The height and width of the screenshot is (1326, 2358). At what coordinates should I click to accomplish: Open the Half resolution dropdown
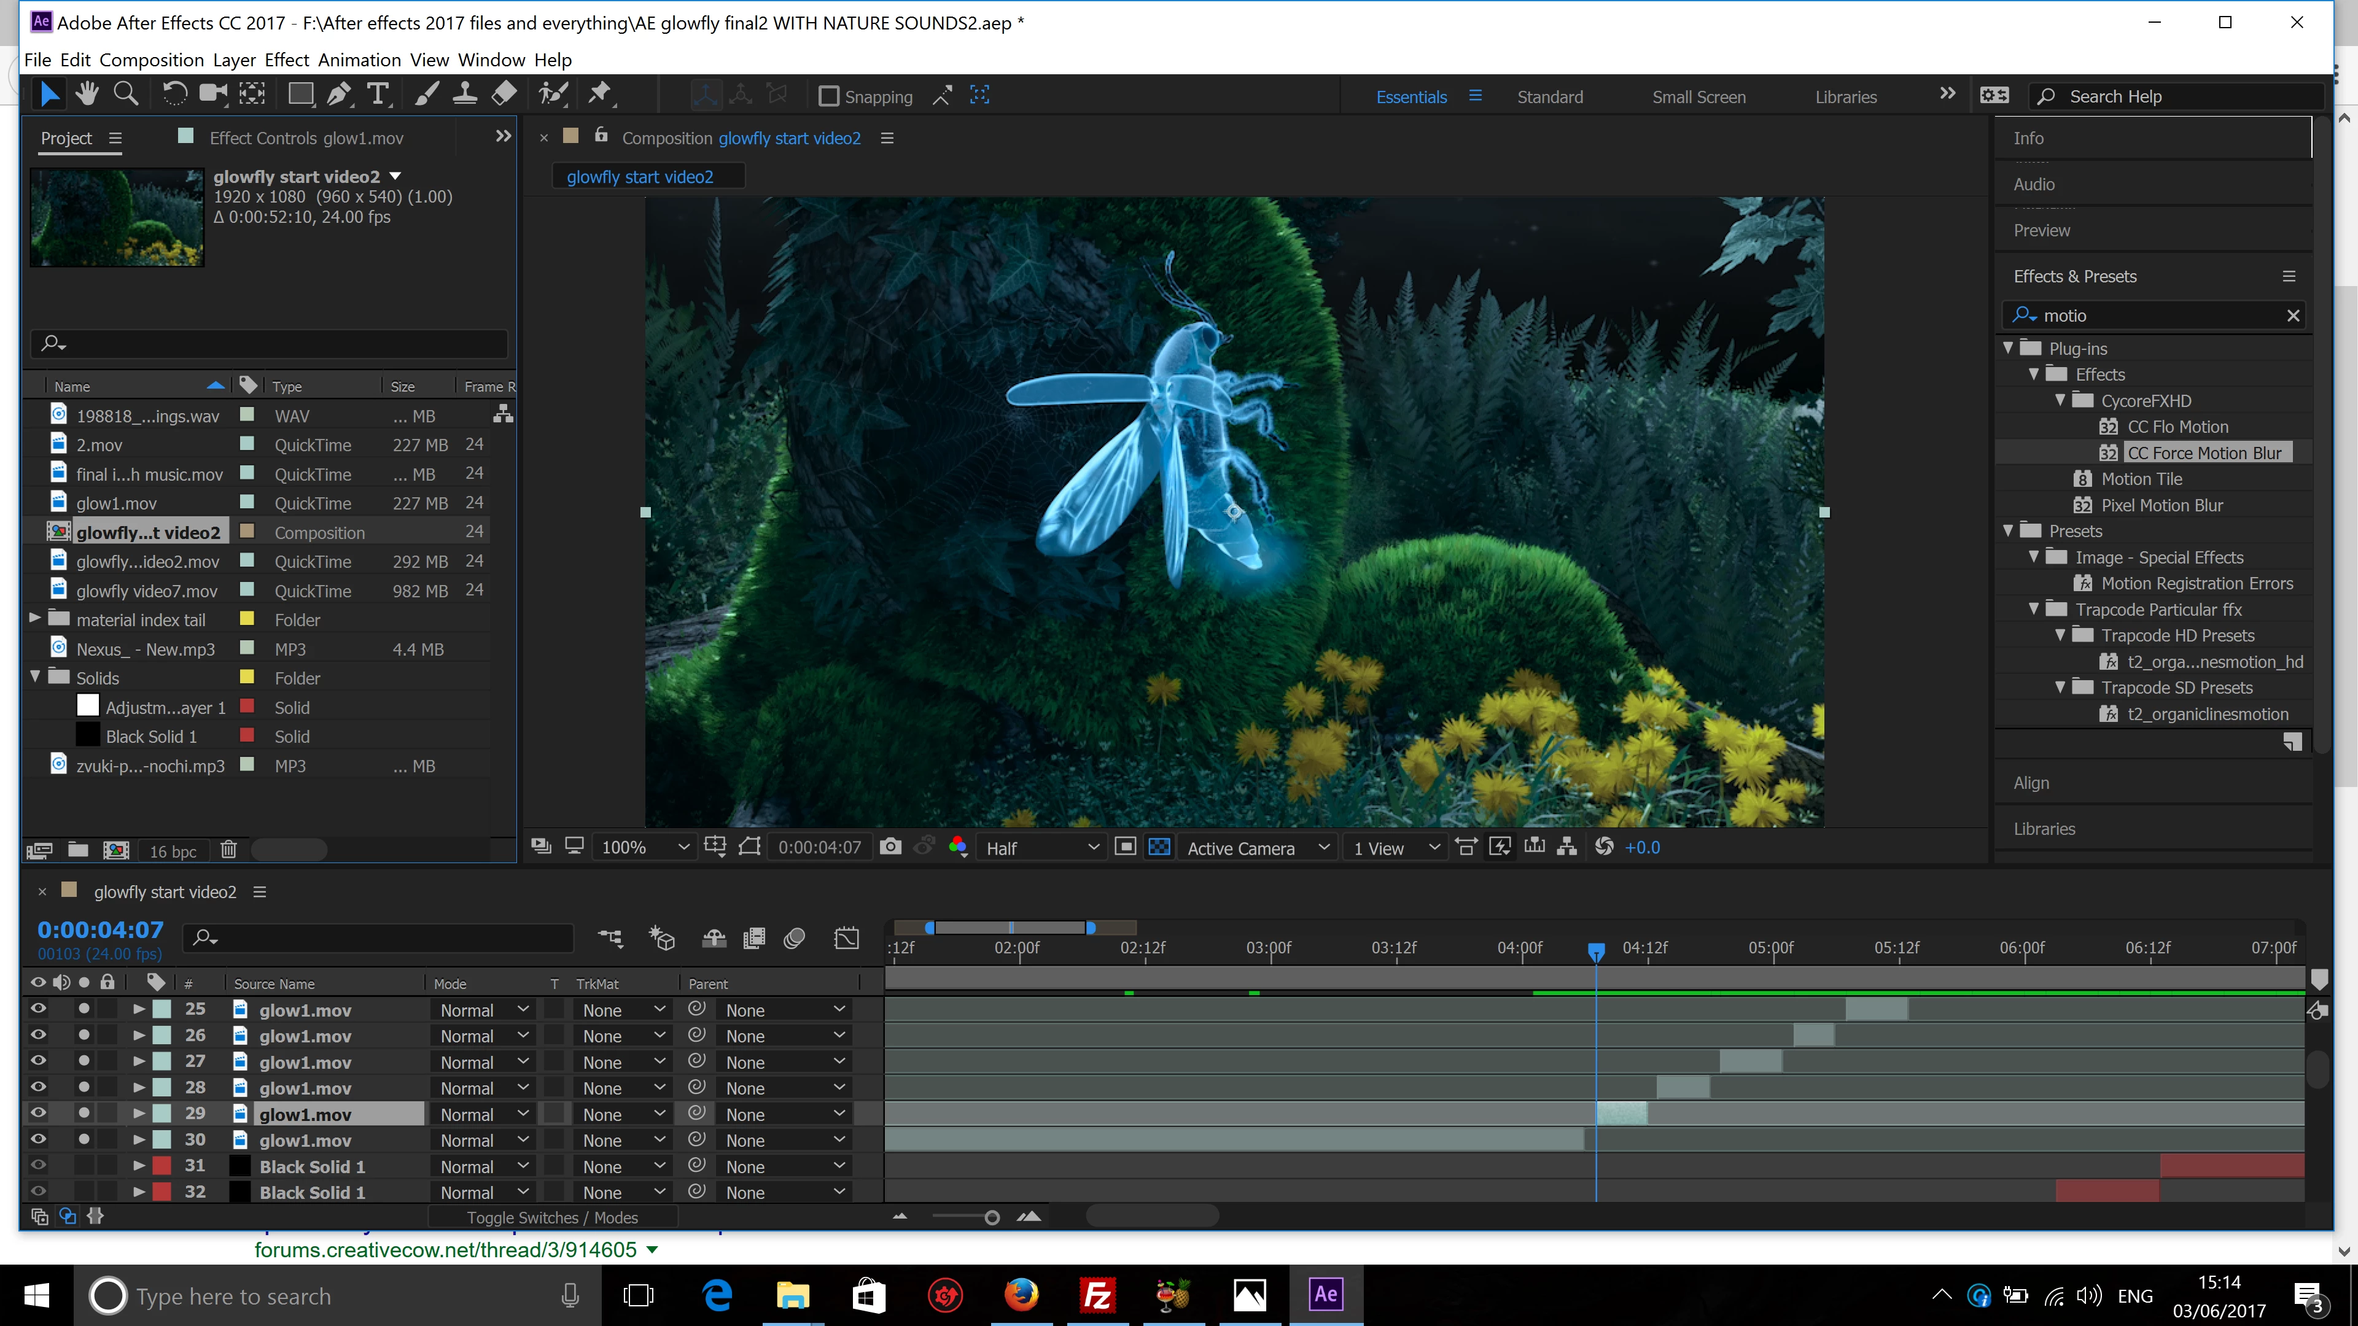[x=1041, y=847]
